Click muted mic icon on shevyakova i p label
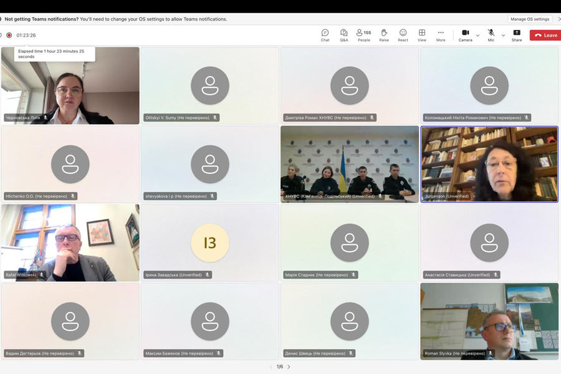The width and height of the screenshot is (561, 374). (212, 196)
